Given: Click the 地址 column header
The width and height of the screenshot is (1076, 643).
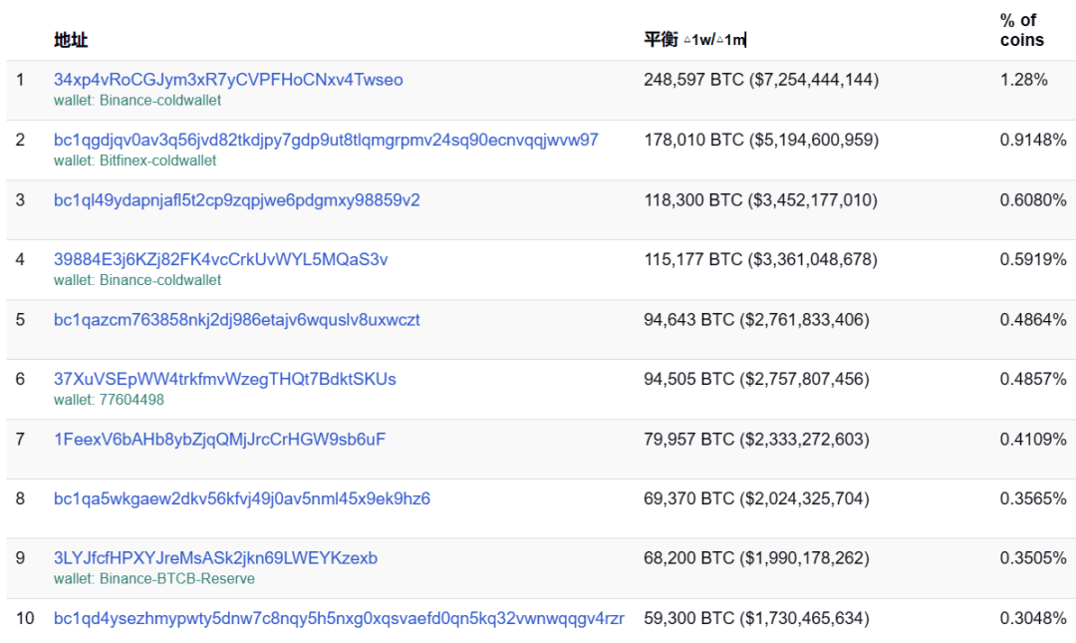Looking at the screenshot, I should click(x=71, y=40).
